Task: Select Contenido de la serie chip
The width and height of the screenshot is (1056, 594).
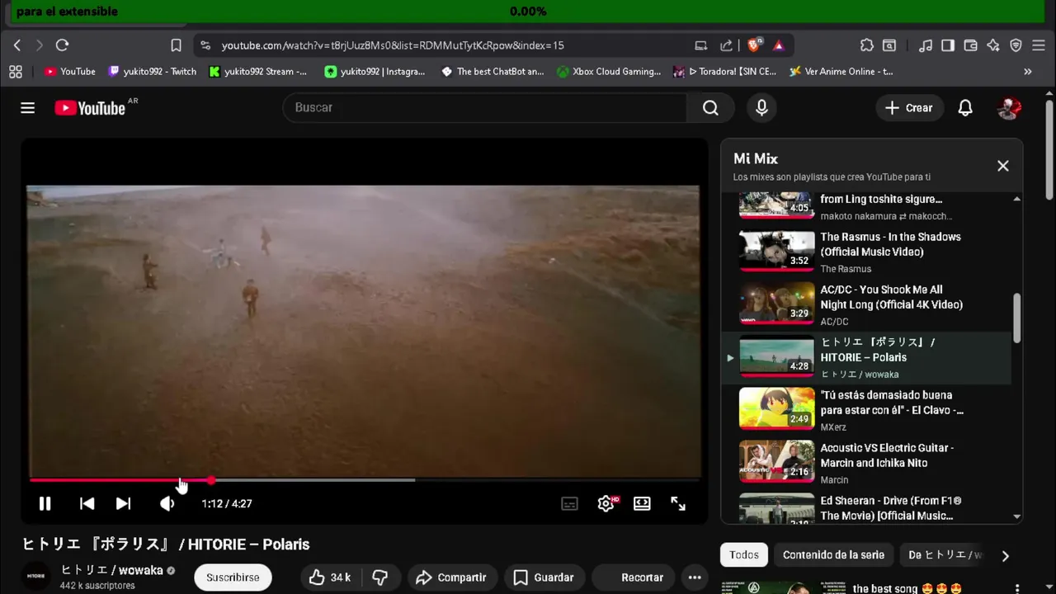Action: point(833,555)
